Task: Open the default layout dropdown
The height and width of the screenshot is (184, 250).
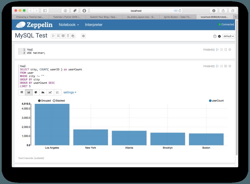Action: tap(228, 36)
